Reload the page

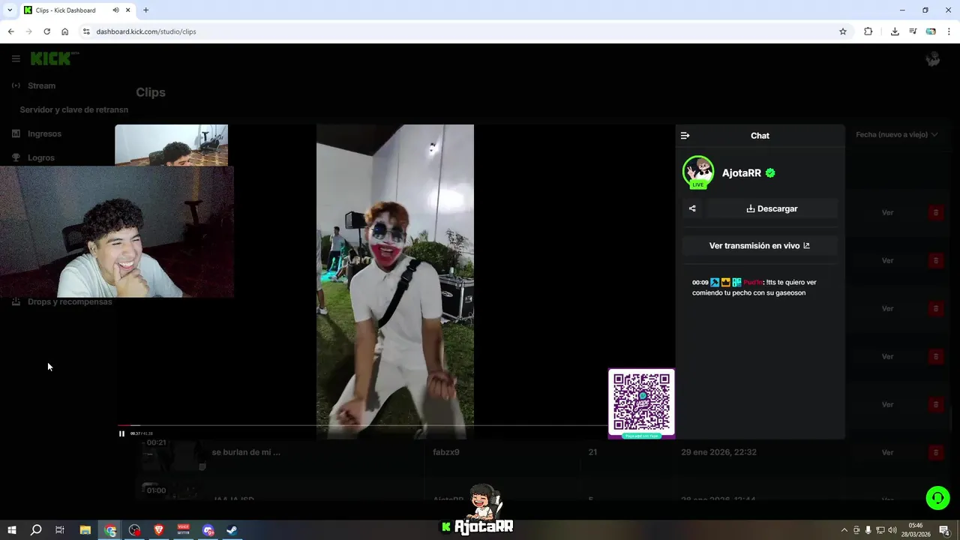(x=46, y=31)
